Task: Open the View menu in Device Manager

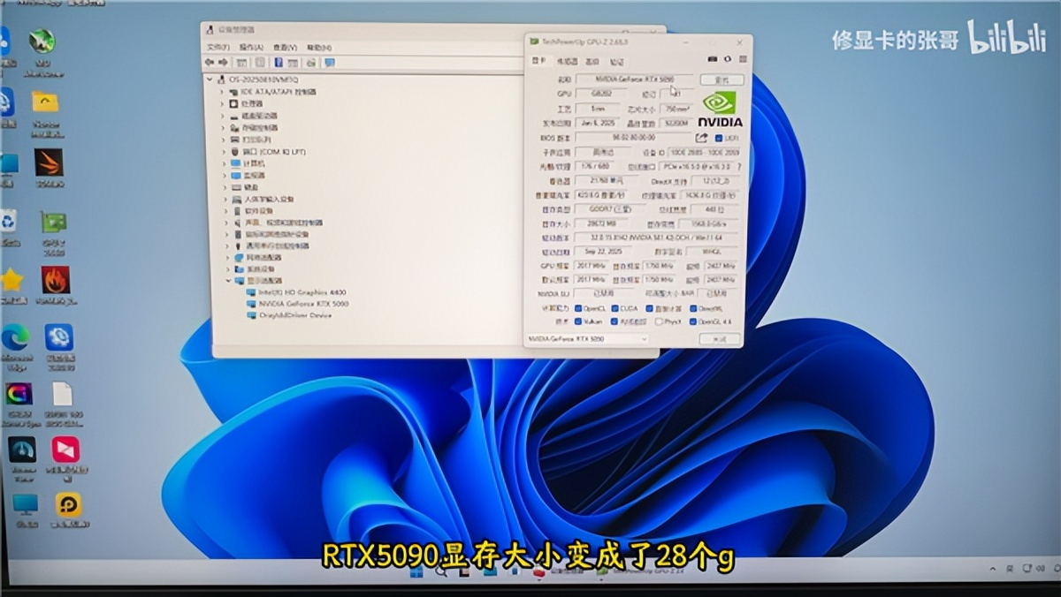Action: (x=285, y=47)
